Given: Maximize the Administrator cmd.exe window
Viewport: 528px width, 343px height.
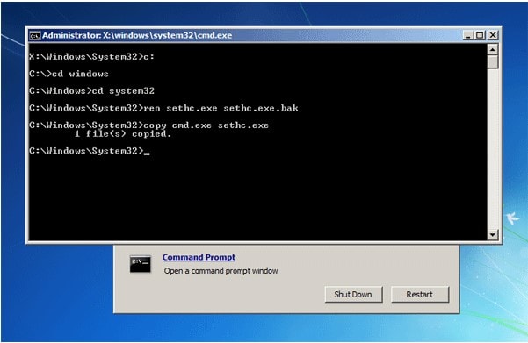Looking at the screenshot, I should pyautogui.click(x=480, y=35).
